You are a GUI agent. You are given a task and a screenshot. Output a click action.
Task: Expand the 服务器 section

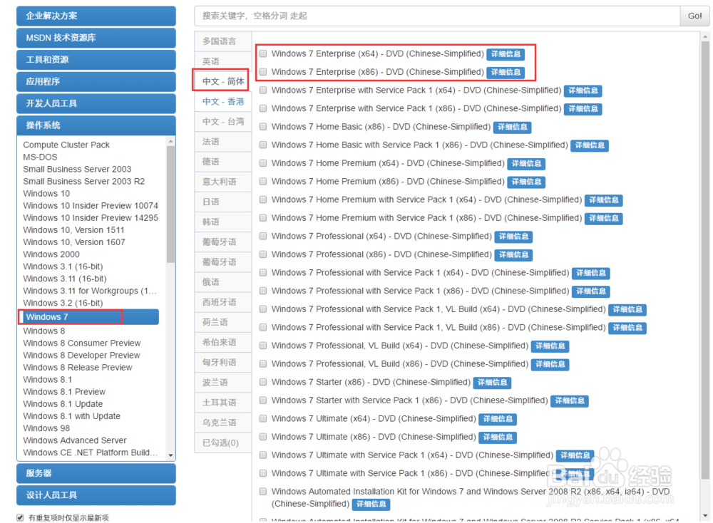[96, 473]
